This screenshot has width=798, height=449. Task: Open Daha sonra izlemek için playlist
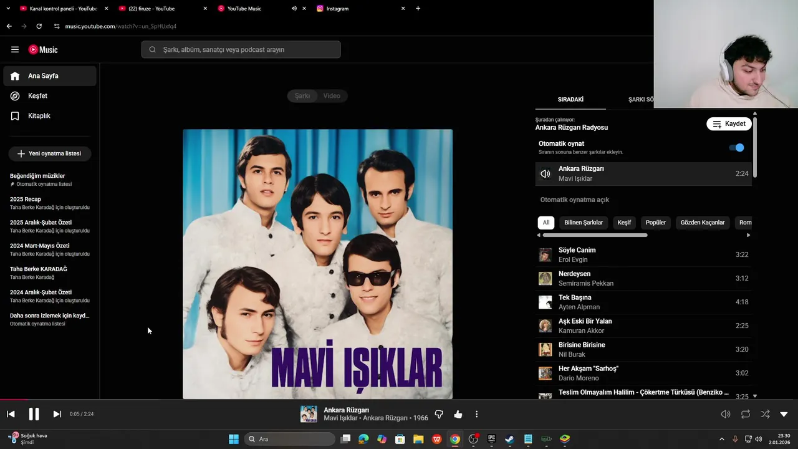(50, 319)
